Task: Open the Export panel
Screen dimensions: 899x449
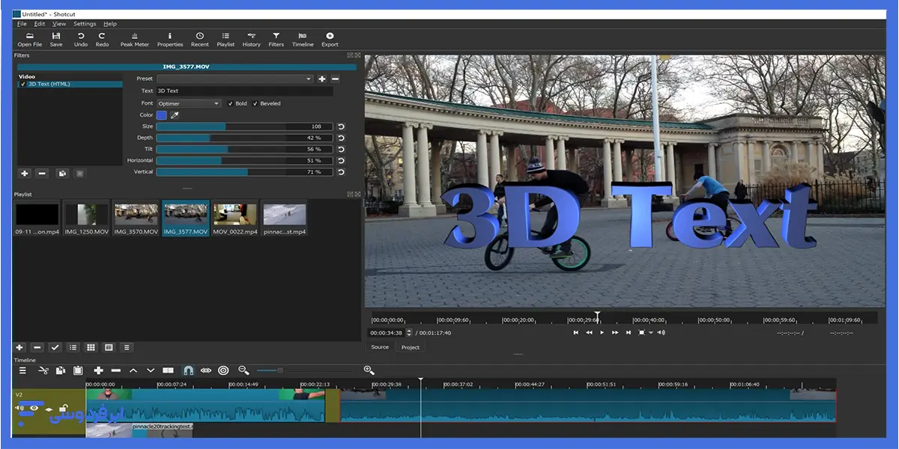Action: pos(330,40)
